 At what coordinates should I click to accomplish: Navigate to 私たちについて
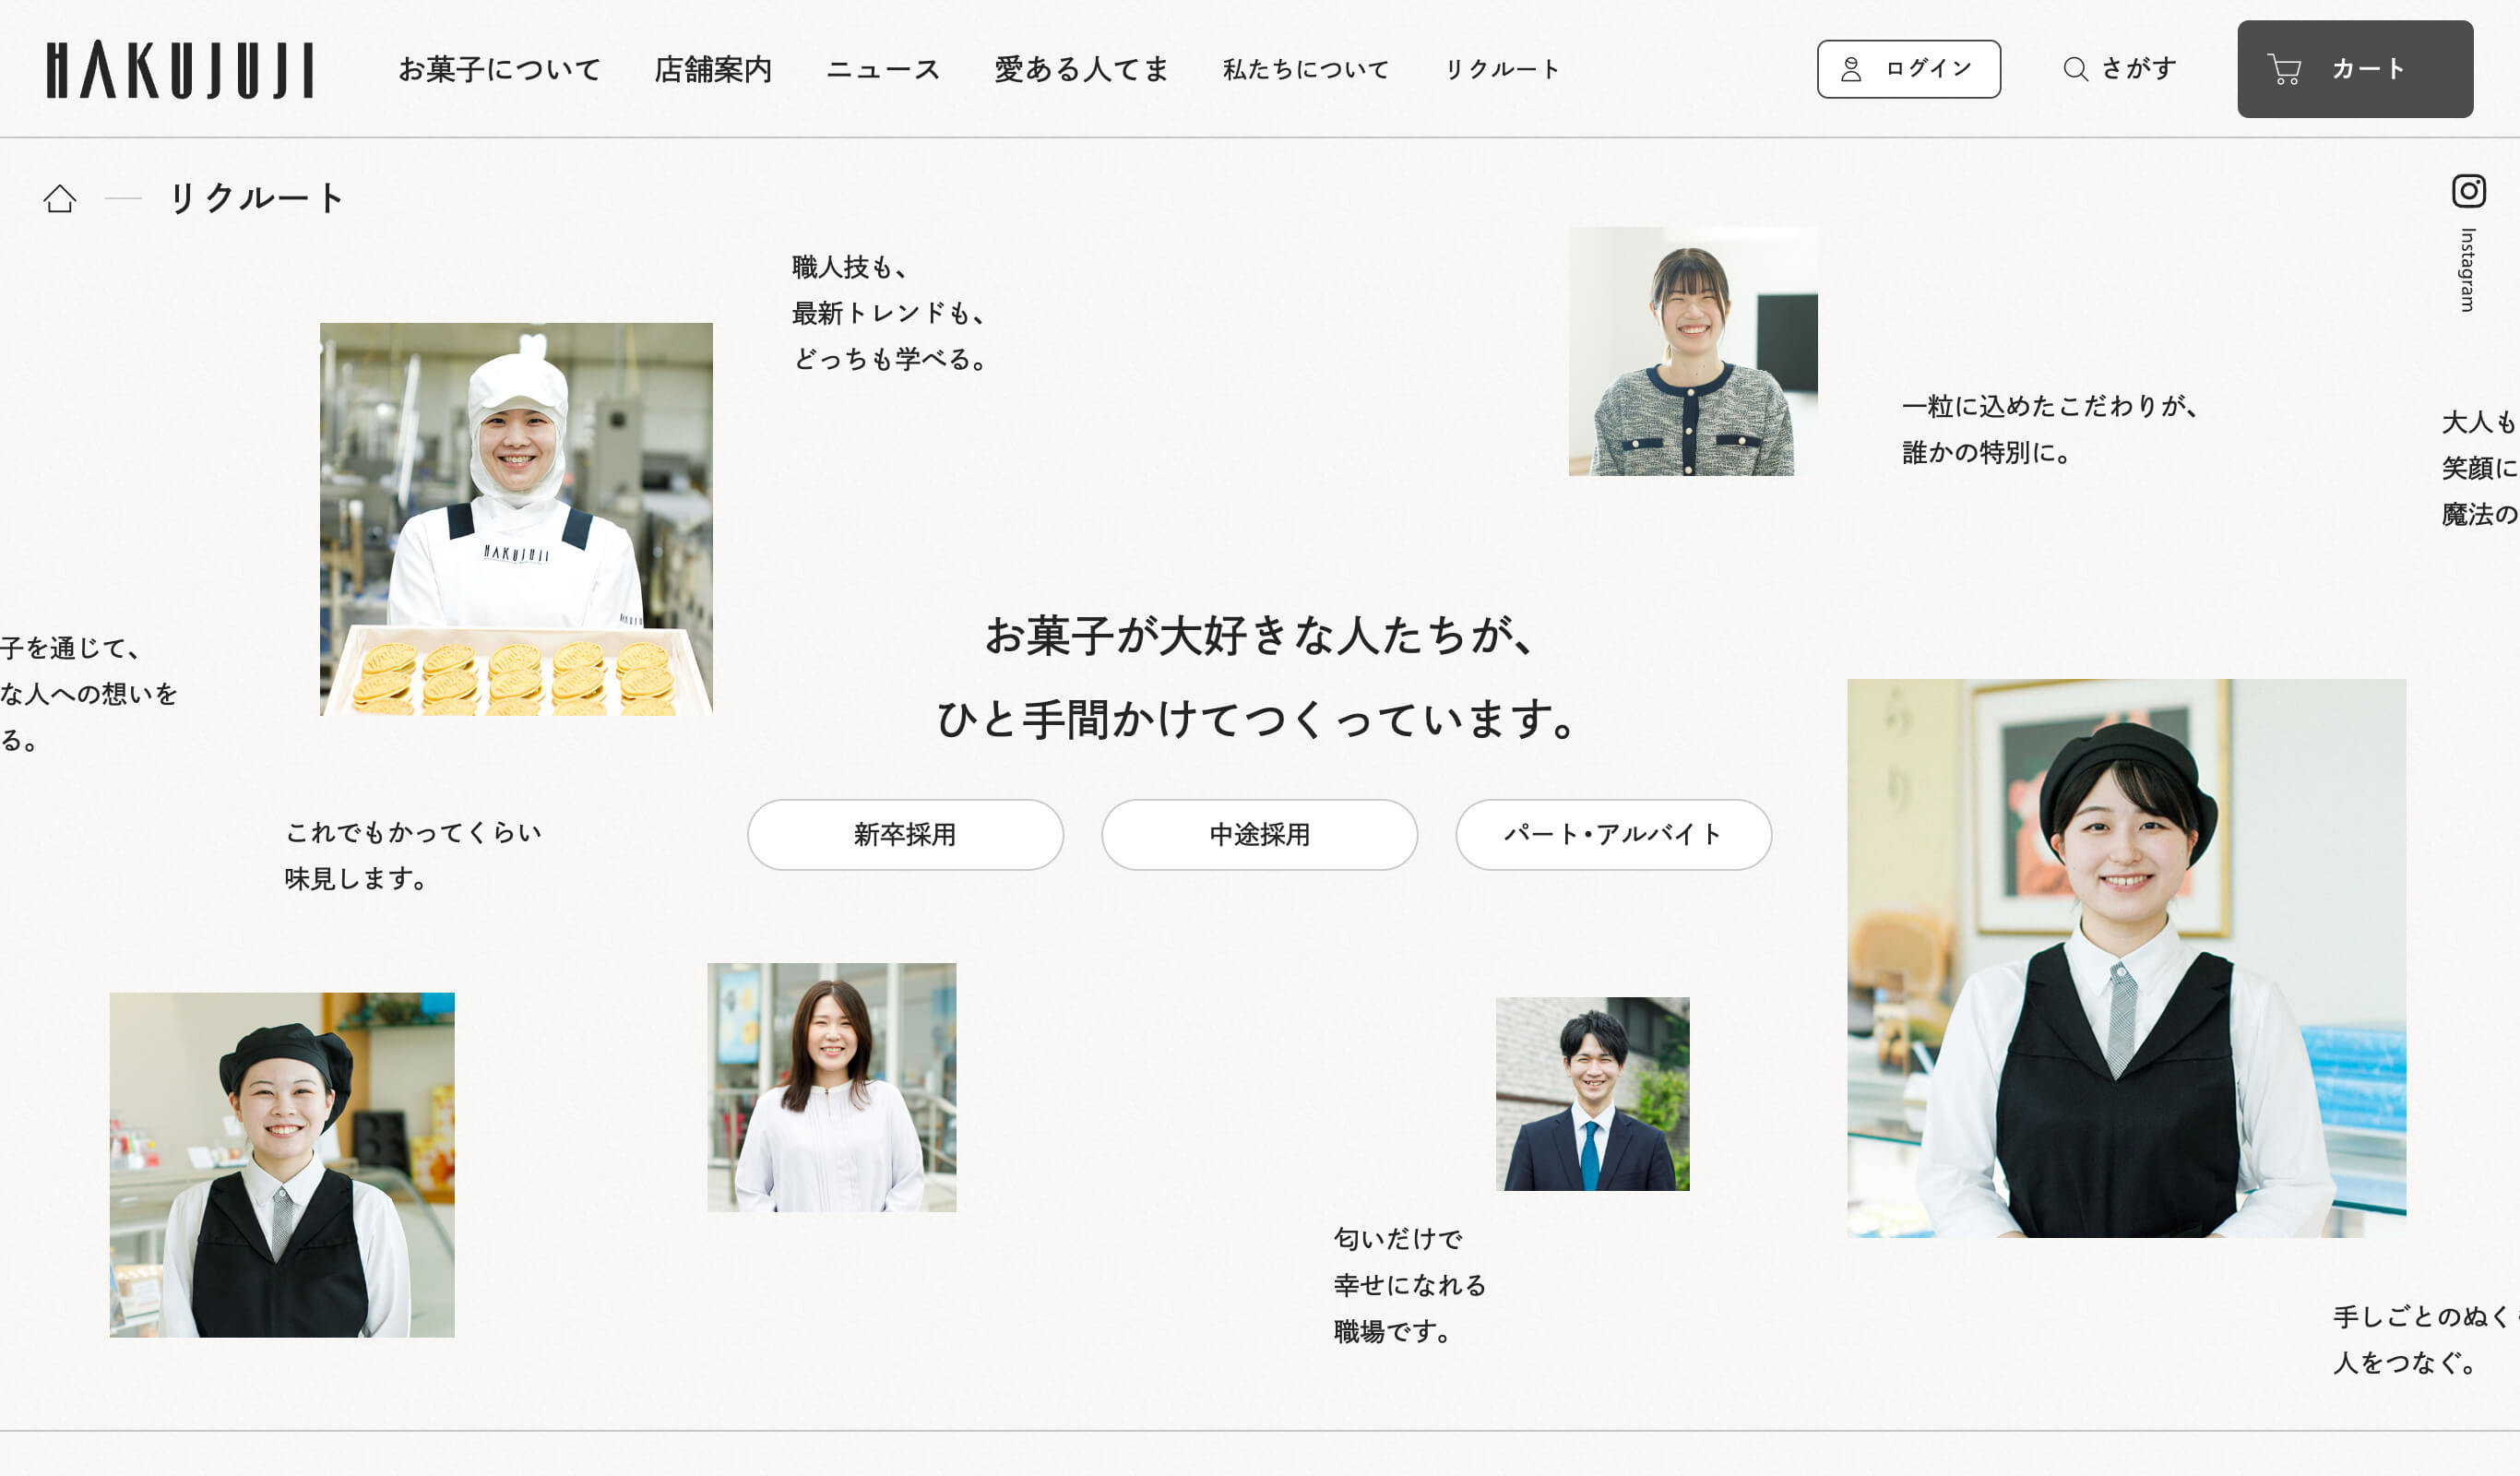(1306, 69)
